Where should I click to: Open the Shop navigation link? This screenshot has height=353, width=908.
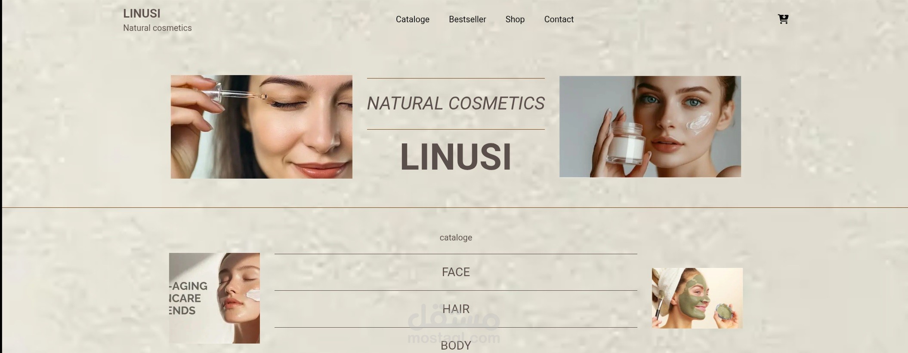coord(515,19)
